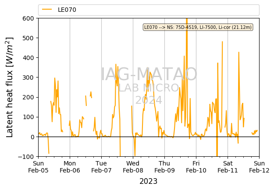274x190 pixels.
Task: Click the Fri Feb-10 x-axis label
Action: (x=196, y=167)
